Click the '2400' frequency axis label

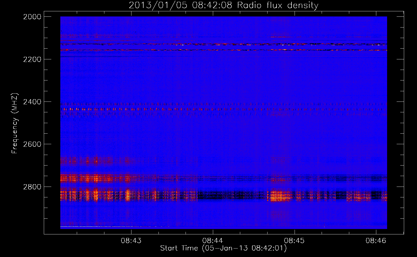(32, 102)
